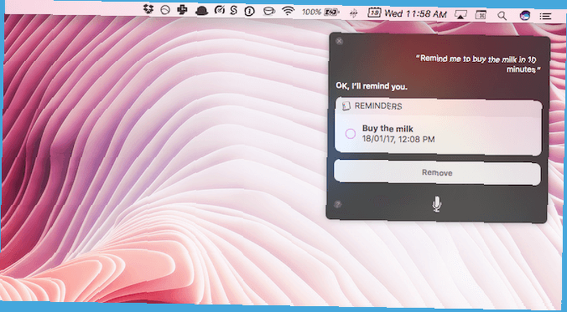Image resolution: width=567 pixels, height=312 pixels.
Task: Open the Bluetooth menu
Action: (354, 14)
